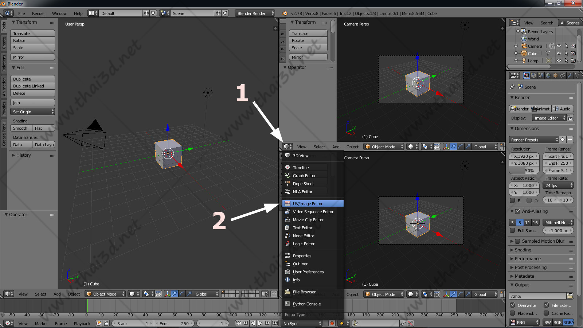Viewport: 583px width, 328px height.
Task: Choose the File Browser editor icon
Action: click(x=287, y=292)
